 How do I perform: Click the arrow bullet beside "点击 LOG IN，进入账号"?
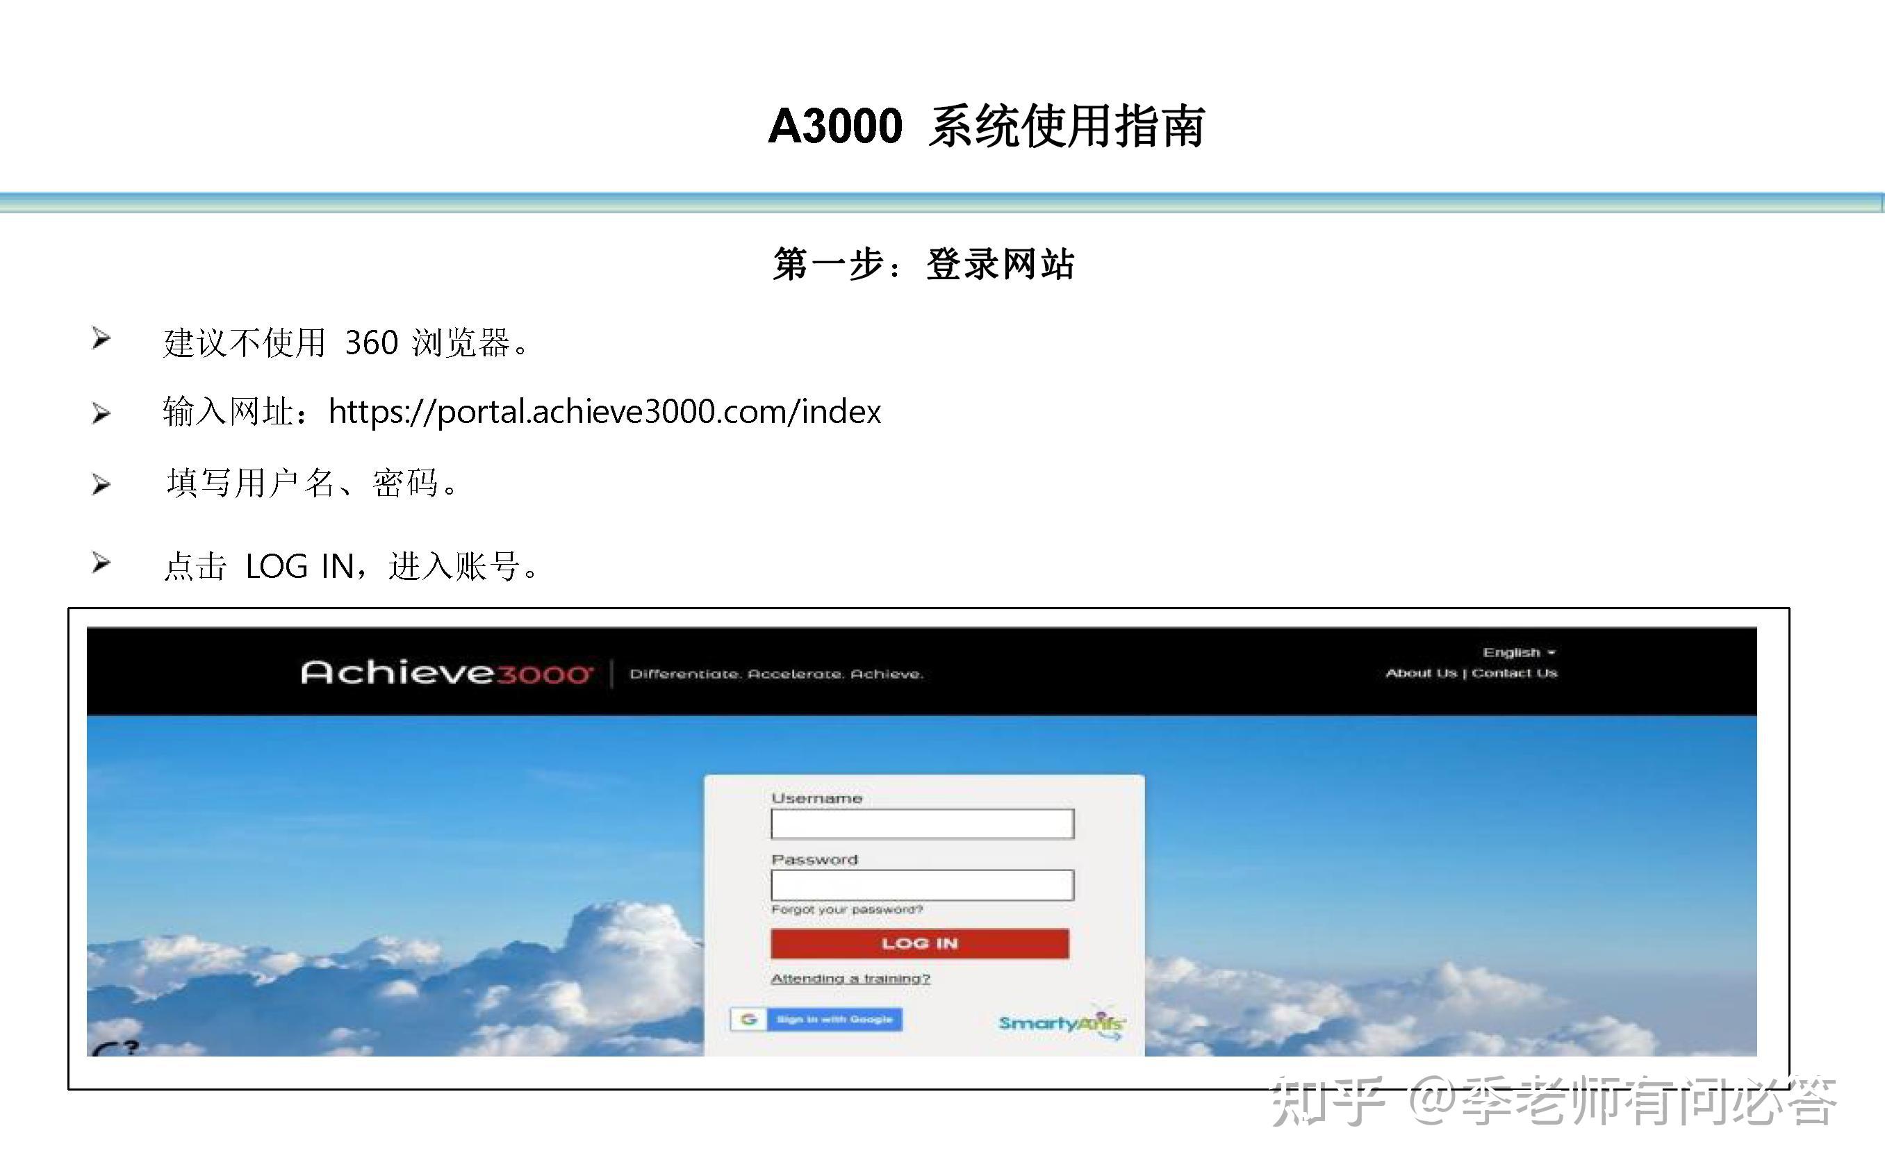tap(99, 561)
